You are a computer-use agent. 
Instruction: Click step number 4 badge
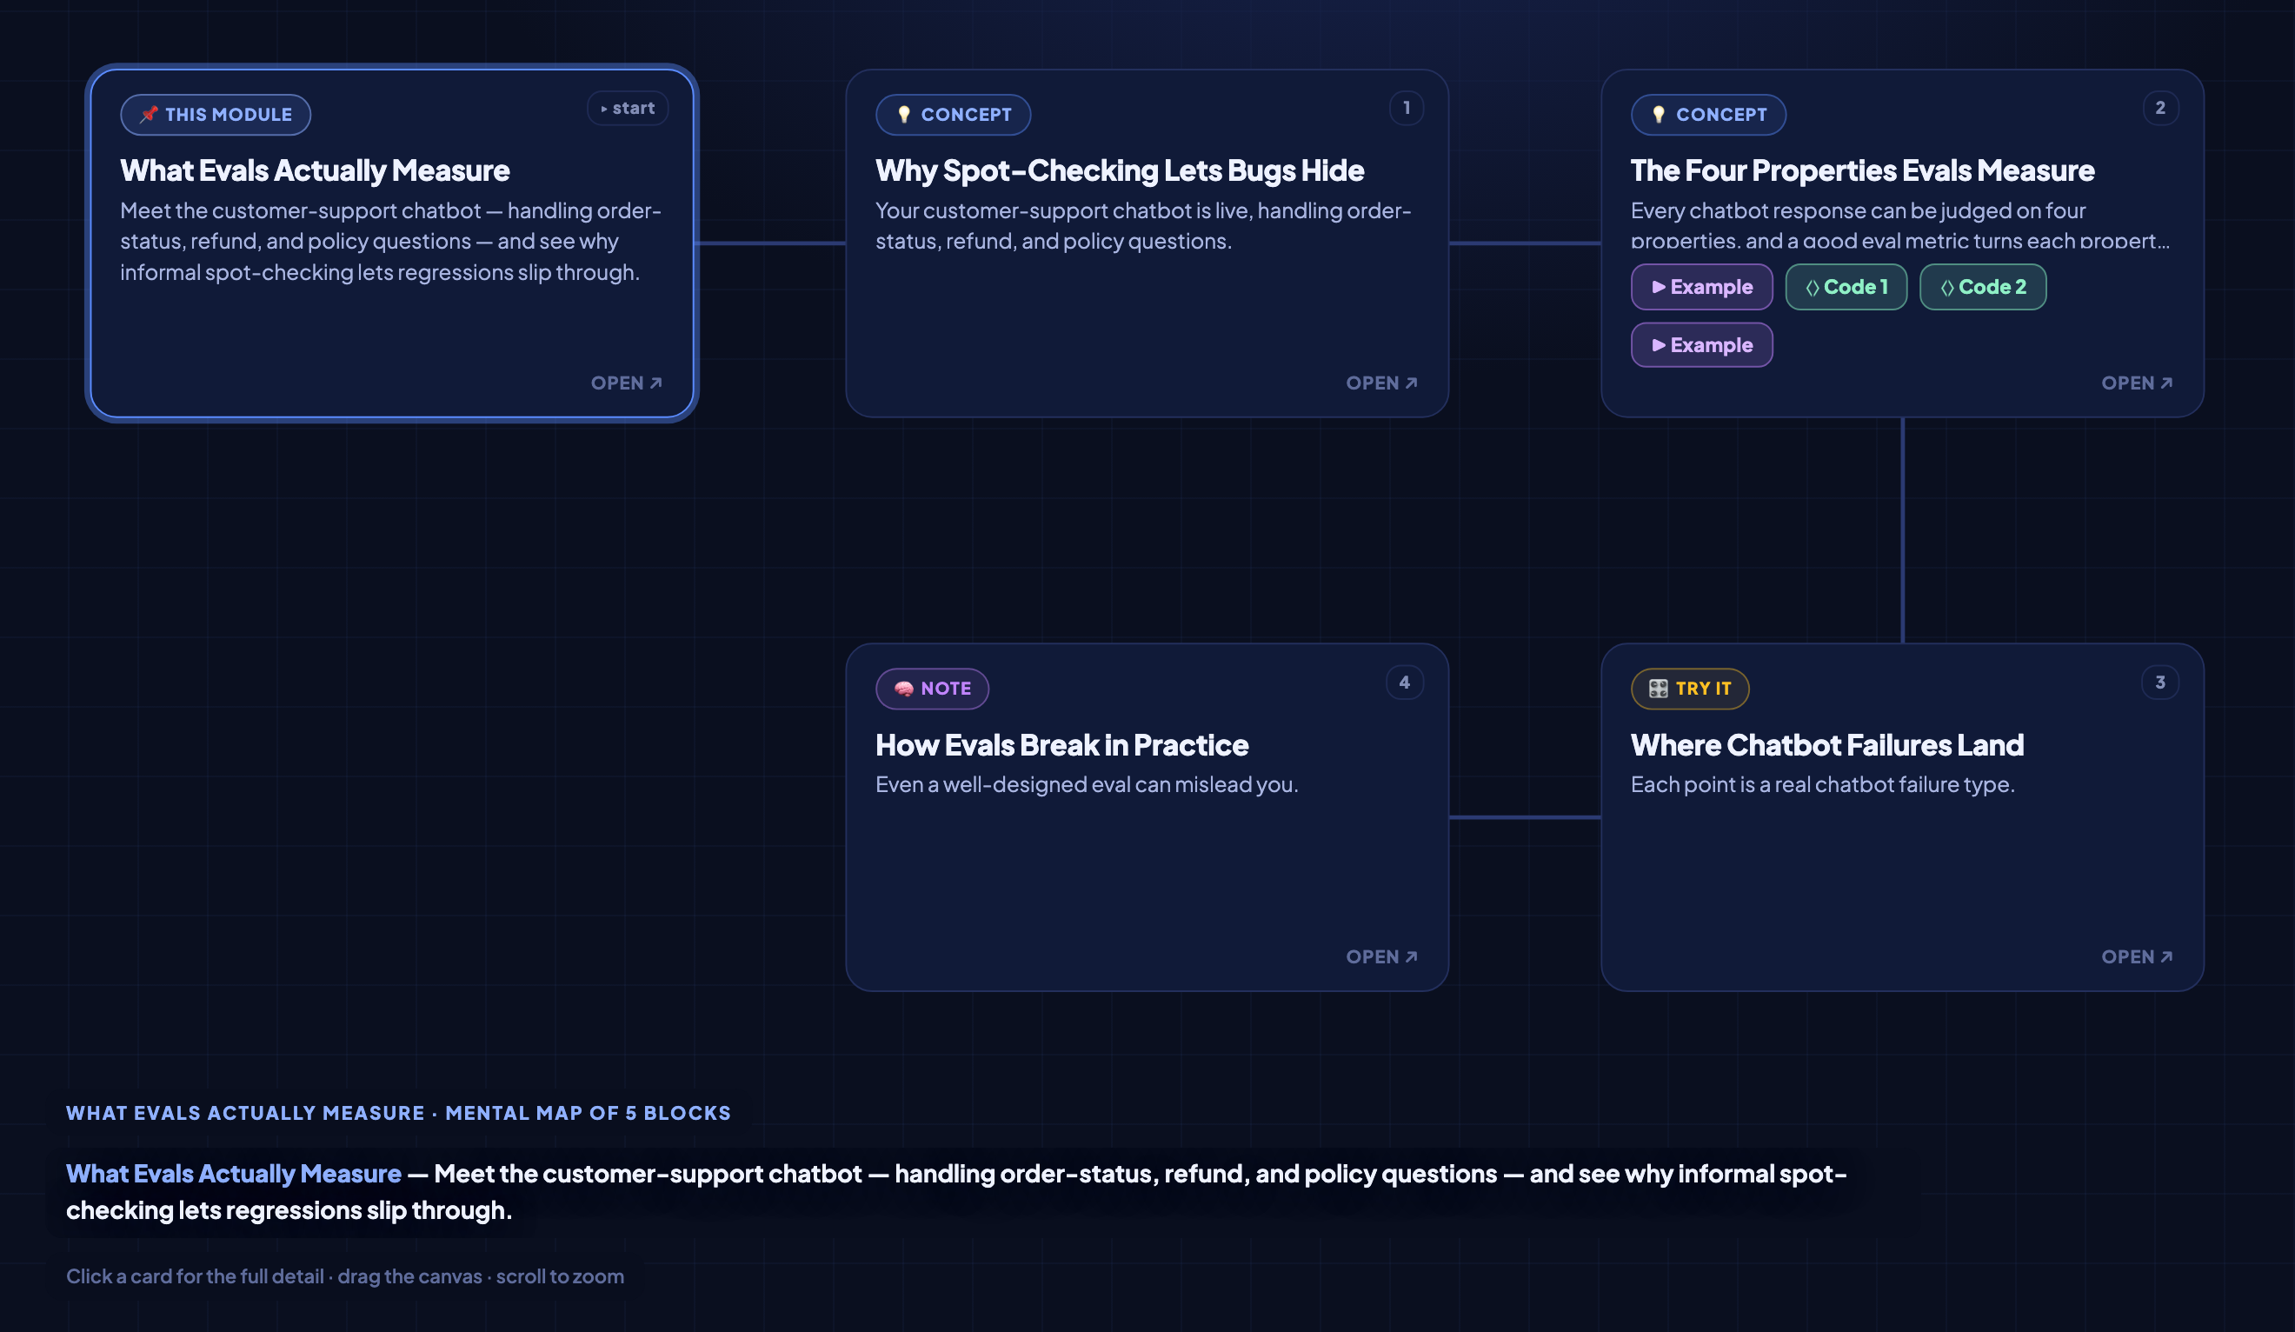1404,683
